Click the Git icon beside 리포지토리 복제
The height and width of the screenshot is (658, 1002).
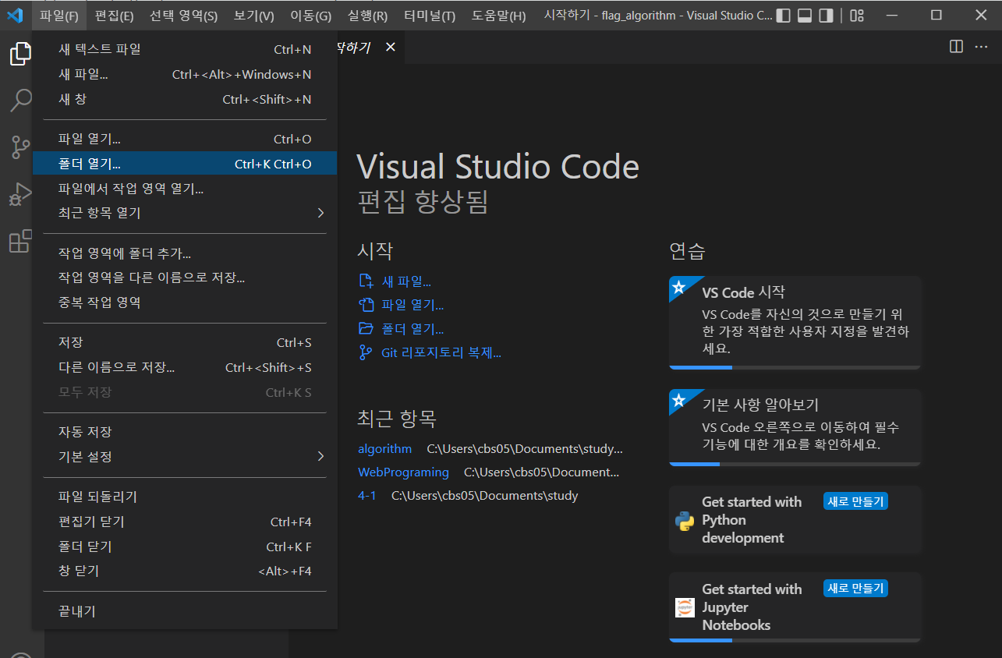pyautogui.click(x=366, y=352)
